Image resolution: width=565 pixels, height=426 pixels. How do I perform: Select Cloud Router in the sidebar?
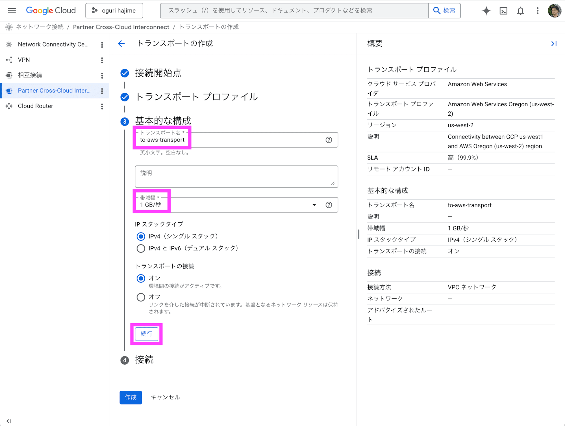[35, 106]
